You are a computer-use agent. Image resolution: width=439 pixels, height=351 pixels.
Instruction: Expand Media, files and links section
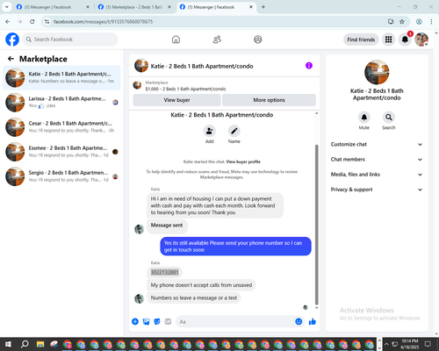pos(377,175)
